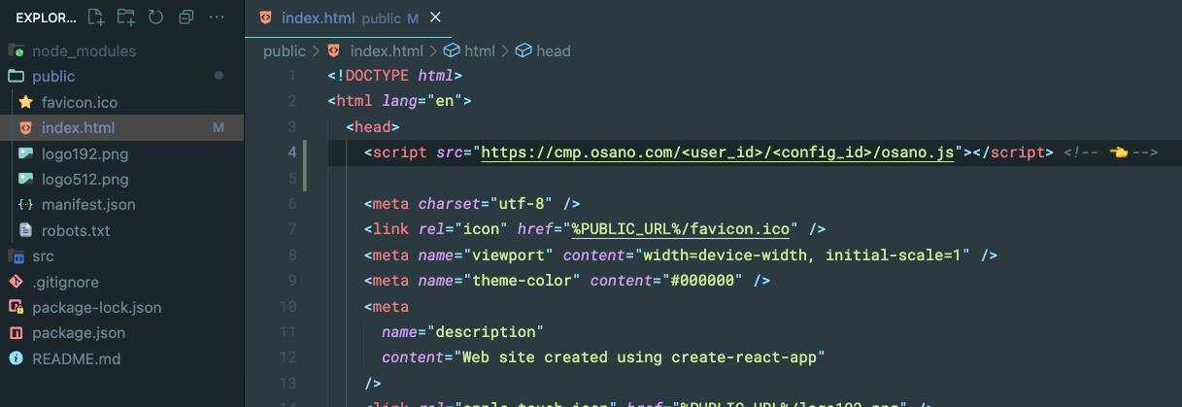Click line number 4 in the gutter
Screen dimensions: 1182x407
click(x=291, y=153)
